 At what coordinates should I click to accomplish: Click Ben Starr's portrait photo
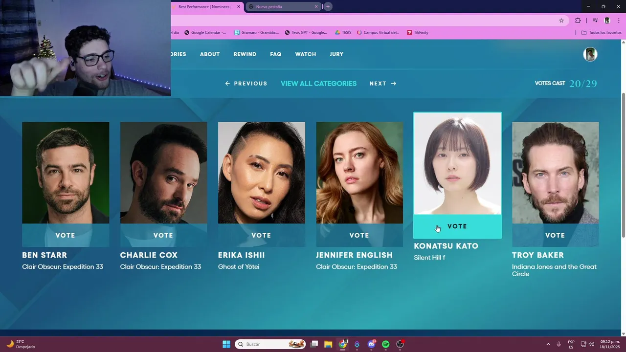click(66, 173)
